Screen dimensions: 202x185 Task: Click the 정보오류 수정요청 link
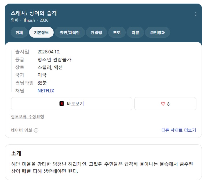27,117
